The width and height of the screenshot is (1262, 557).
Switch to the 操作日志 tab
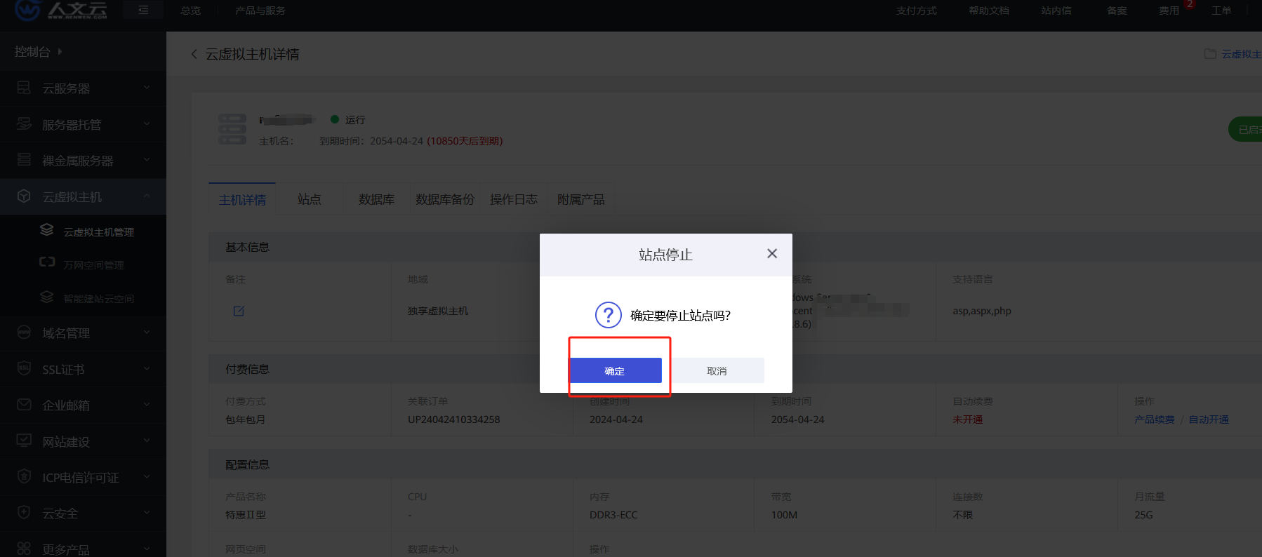tap(514, 199)
